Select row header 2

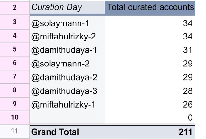[14, 7]
